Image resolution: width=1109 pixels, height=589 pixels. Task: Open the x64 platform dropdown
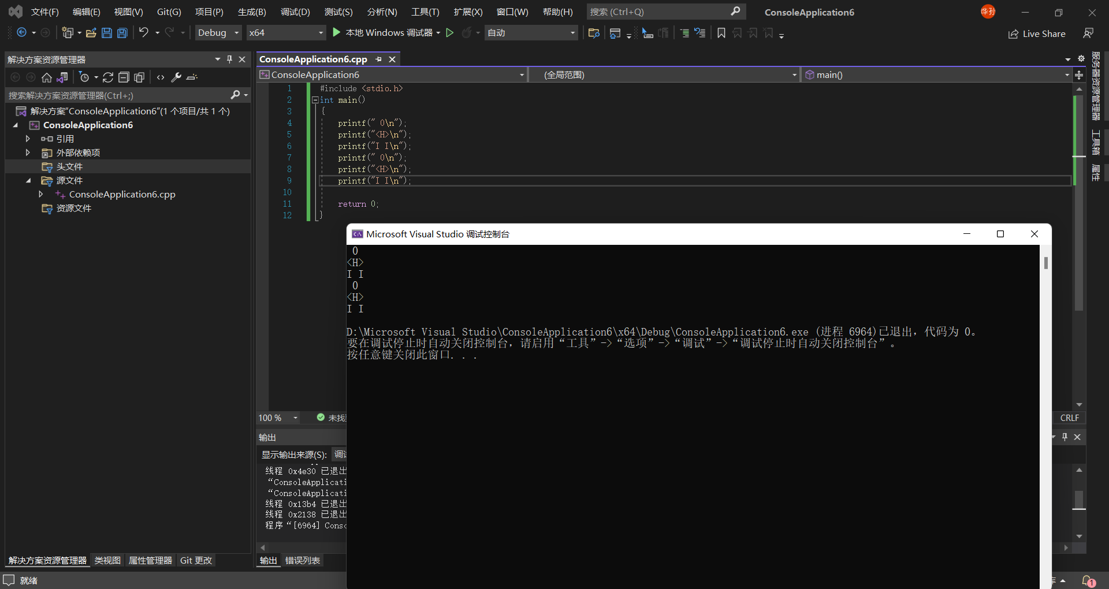pyautogui.click(x=286, y=33)
